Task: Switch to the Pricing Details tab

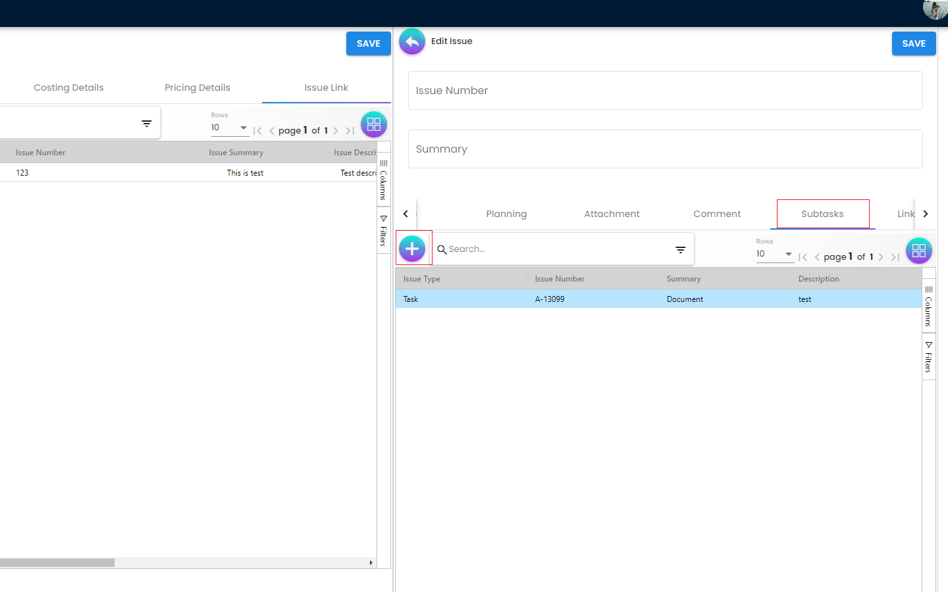Action: click(197, 87)
